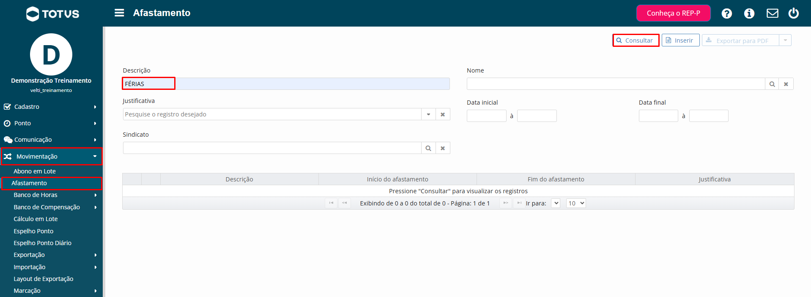The image size is (811, 297).
Task: Click the TOTVS logo
Action: tap(52, 14)
